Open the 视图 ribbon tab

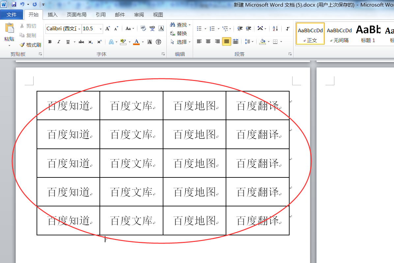158,15
